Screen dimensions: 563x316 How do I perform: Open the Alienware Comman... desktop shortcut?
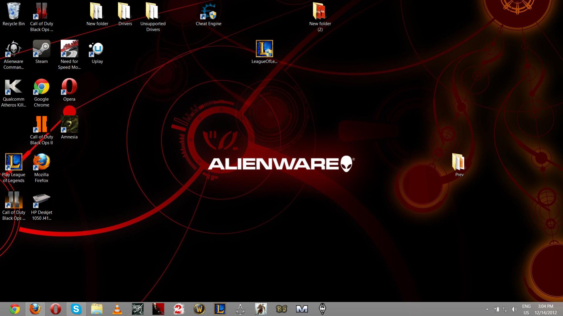13,55
